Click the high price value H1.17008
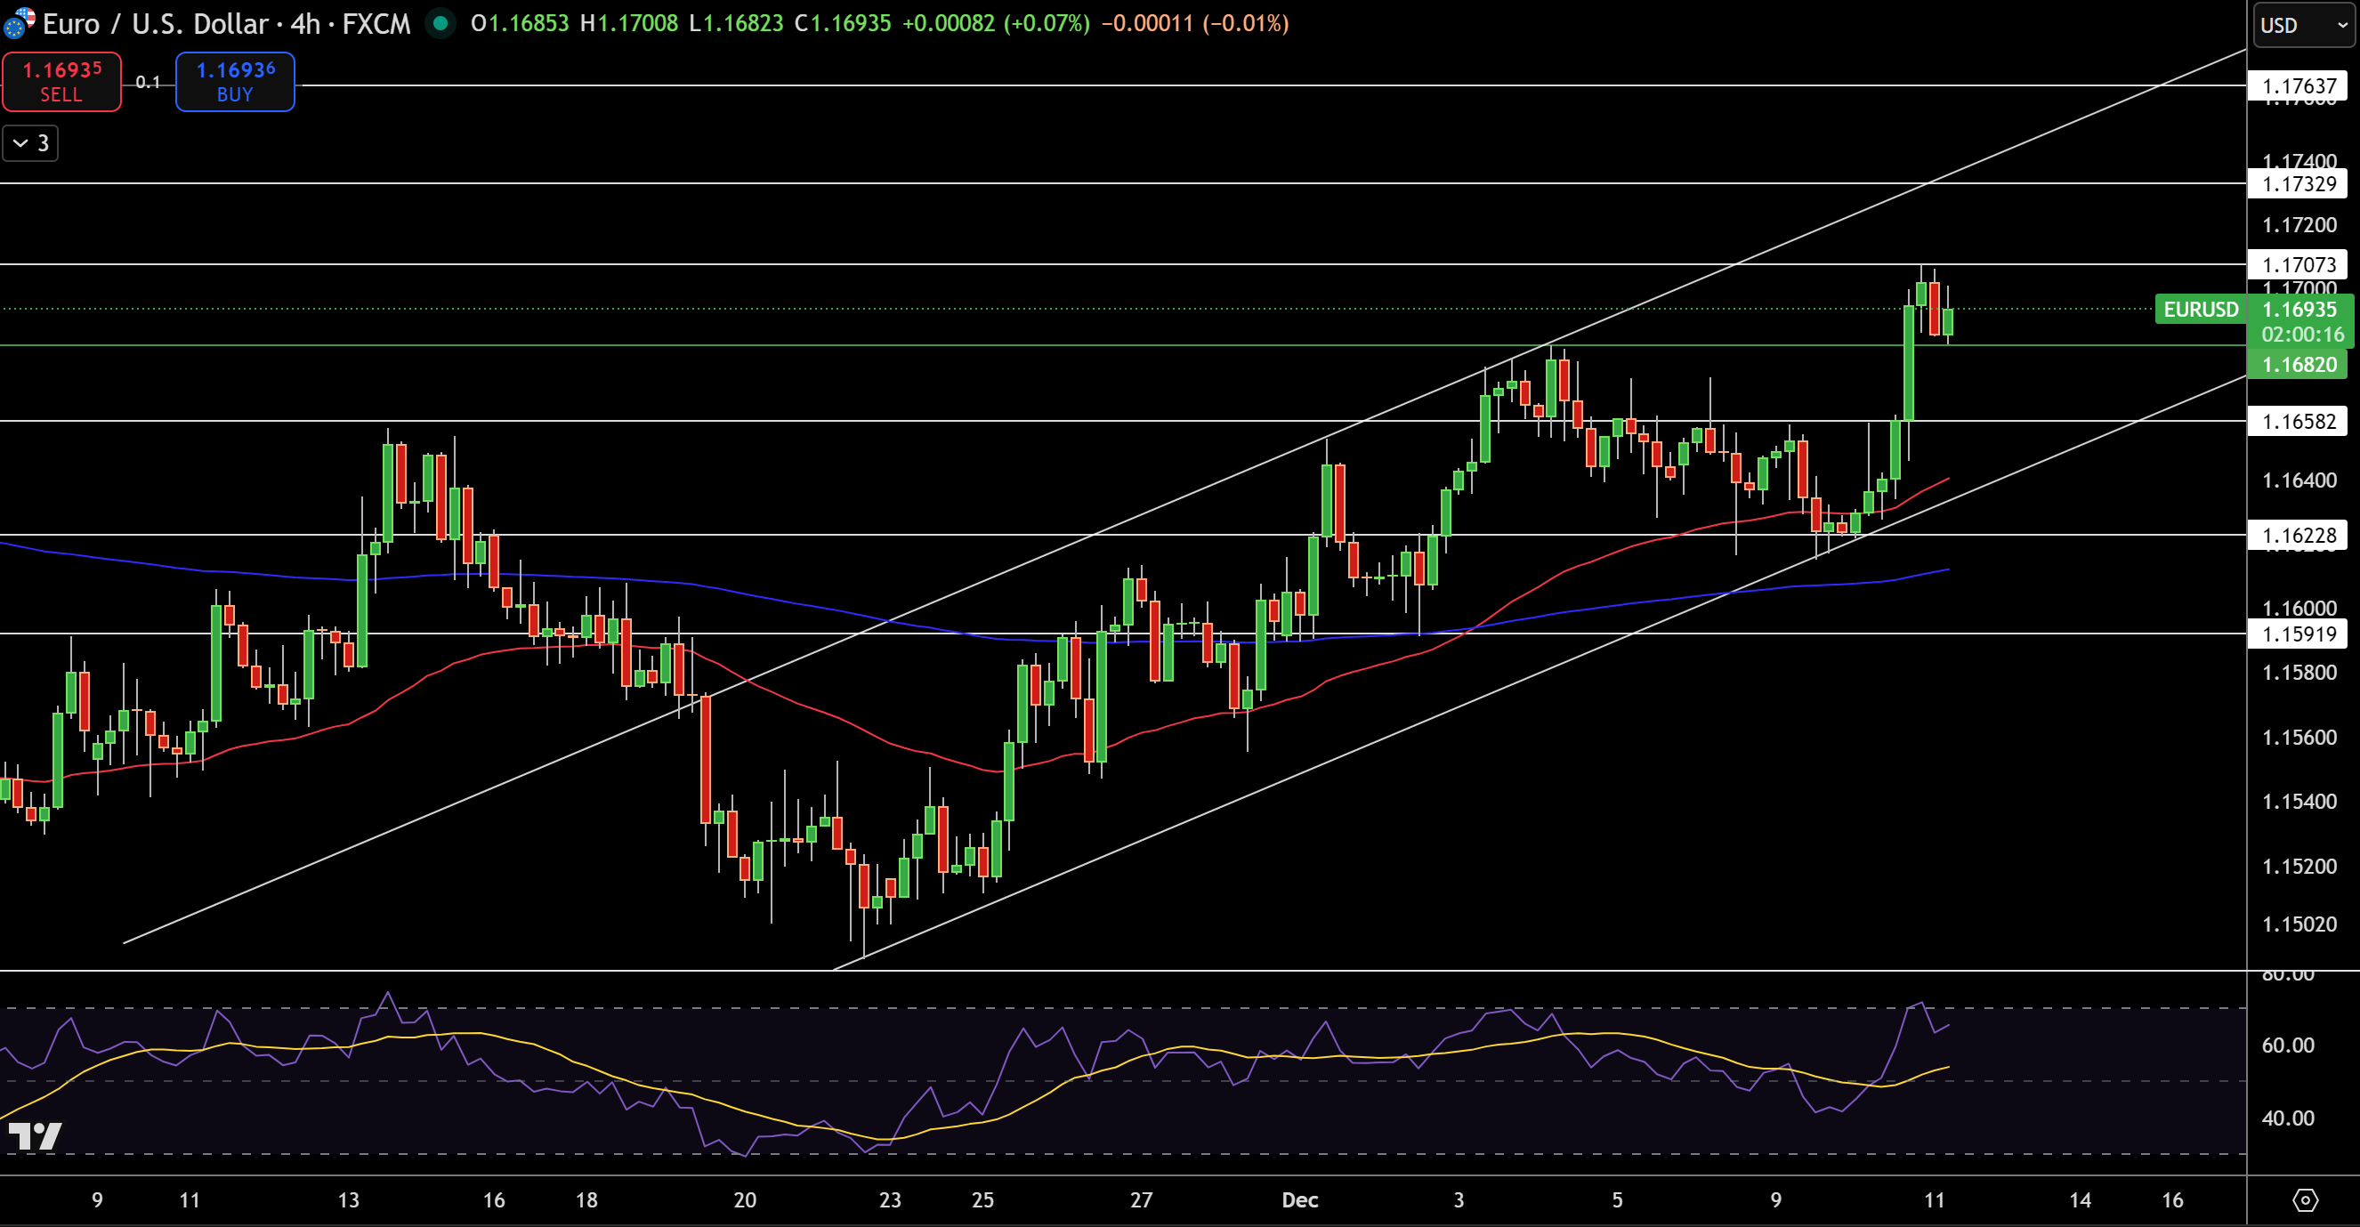The height and width of the screenshot is (1227, 2360). pyautogui.click(x=628, y=23)
